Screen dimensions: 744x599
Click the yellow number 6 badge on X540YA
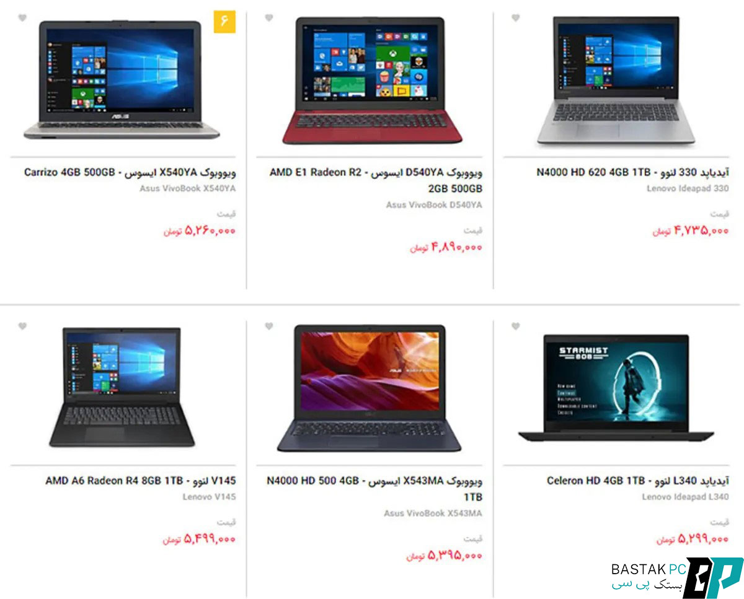pos(224,22)
